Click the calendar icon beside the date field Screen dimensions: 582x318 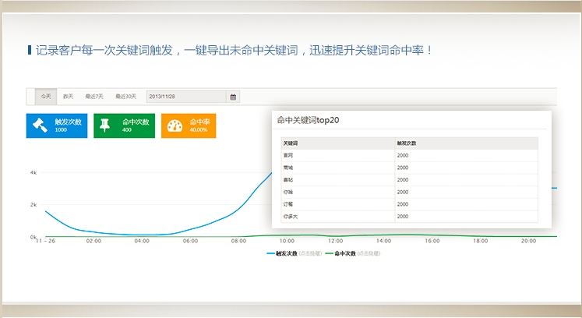[x=232, y=97]
